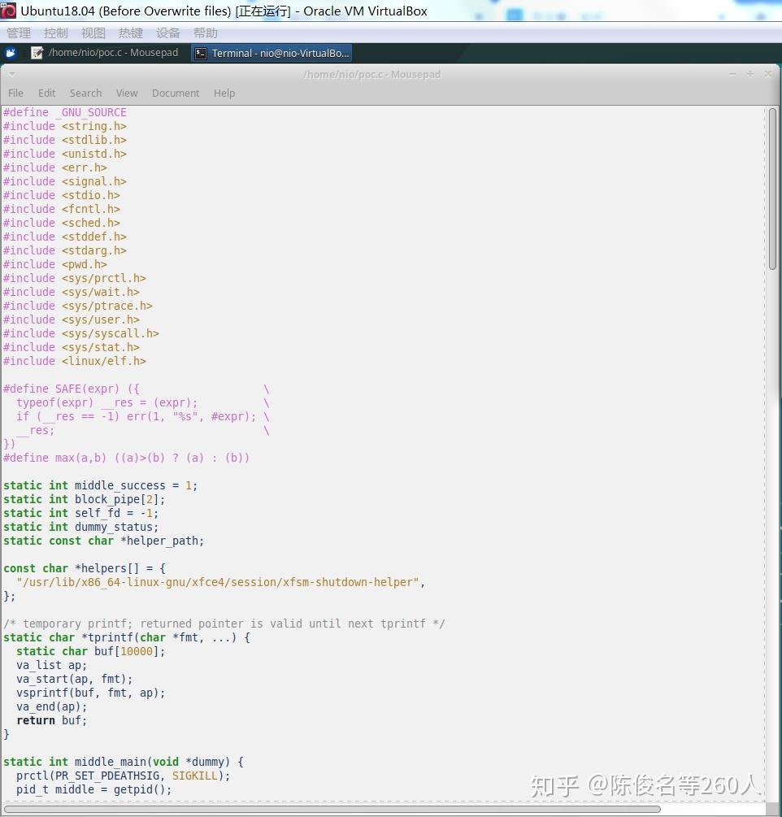782x817 pixels.
Task: Click '#include <sys/user.h>' line
Action: [72, 320]
